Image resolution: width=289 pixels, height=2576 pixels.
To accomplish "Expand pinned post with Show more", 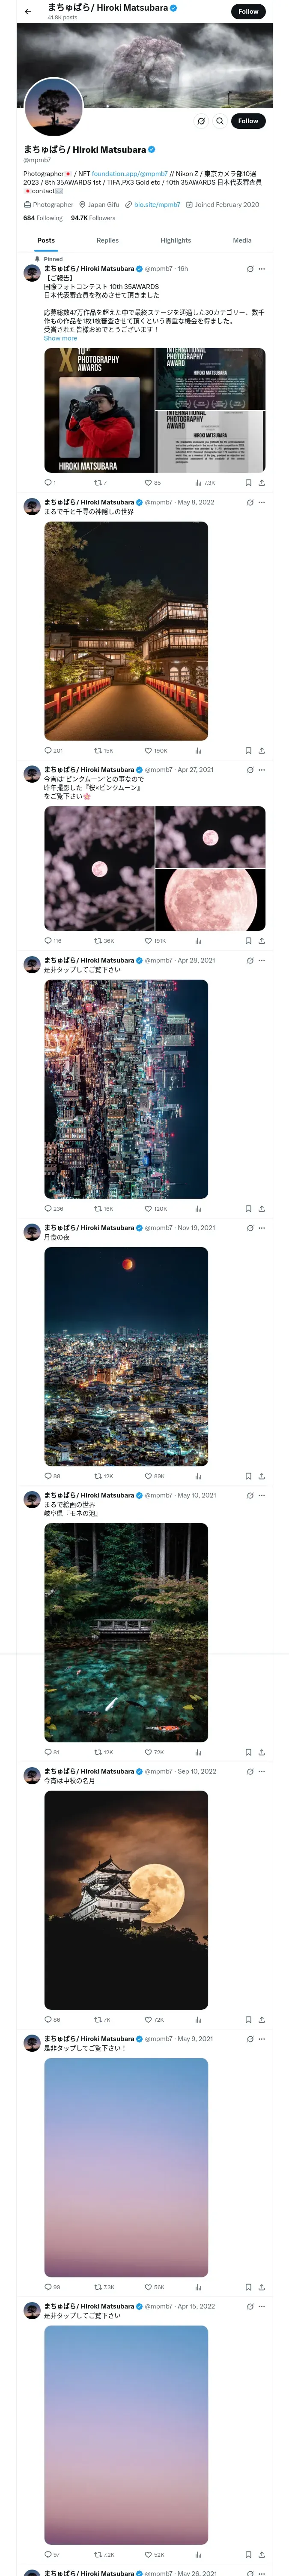I will [60, 338].
